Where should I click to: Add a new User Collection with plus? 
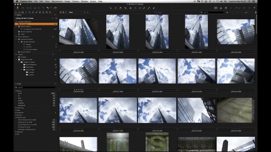[53, 37]
